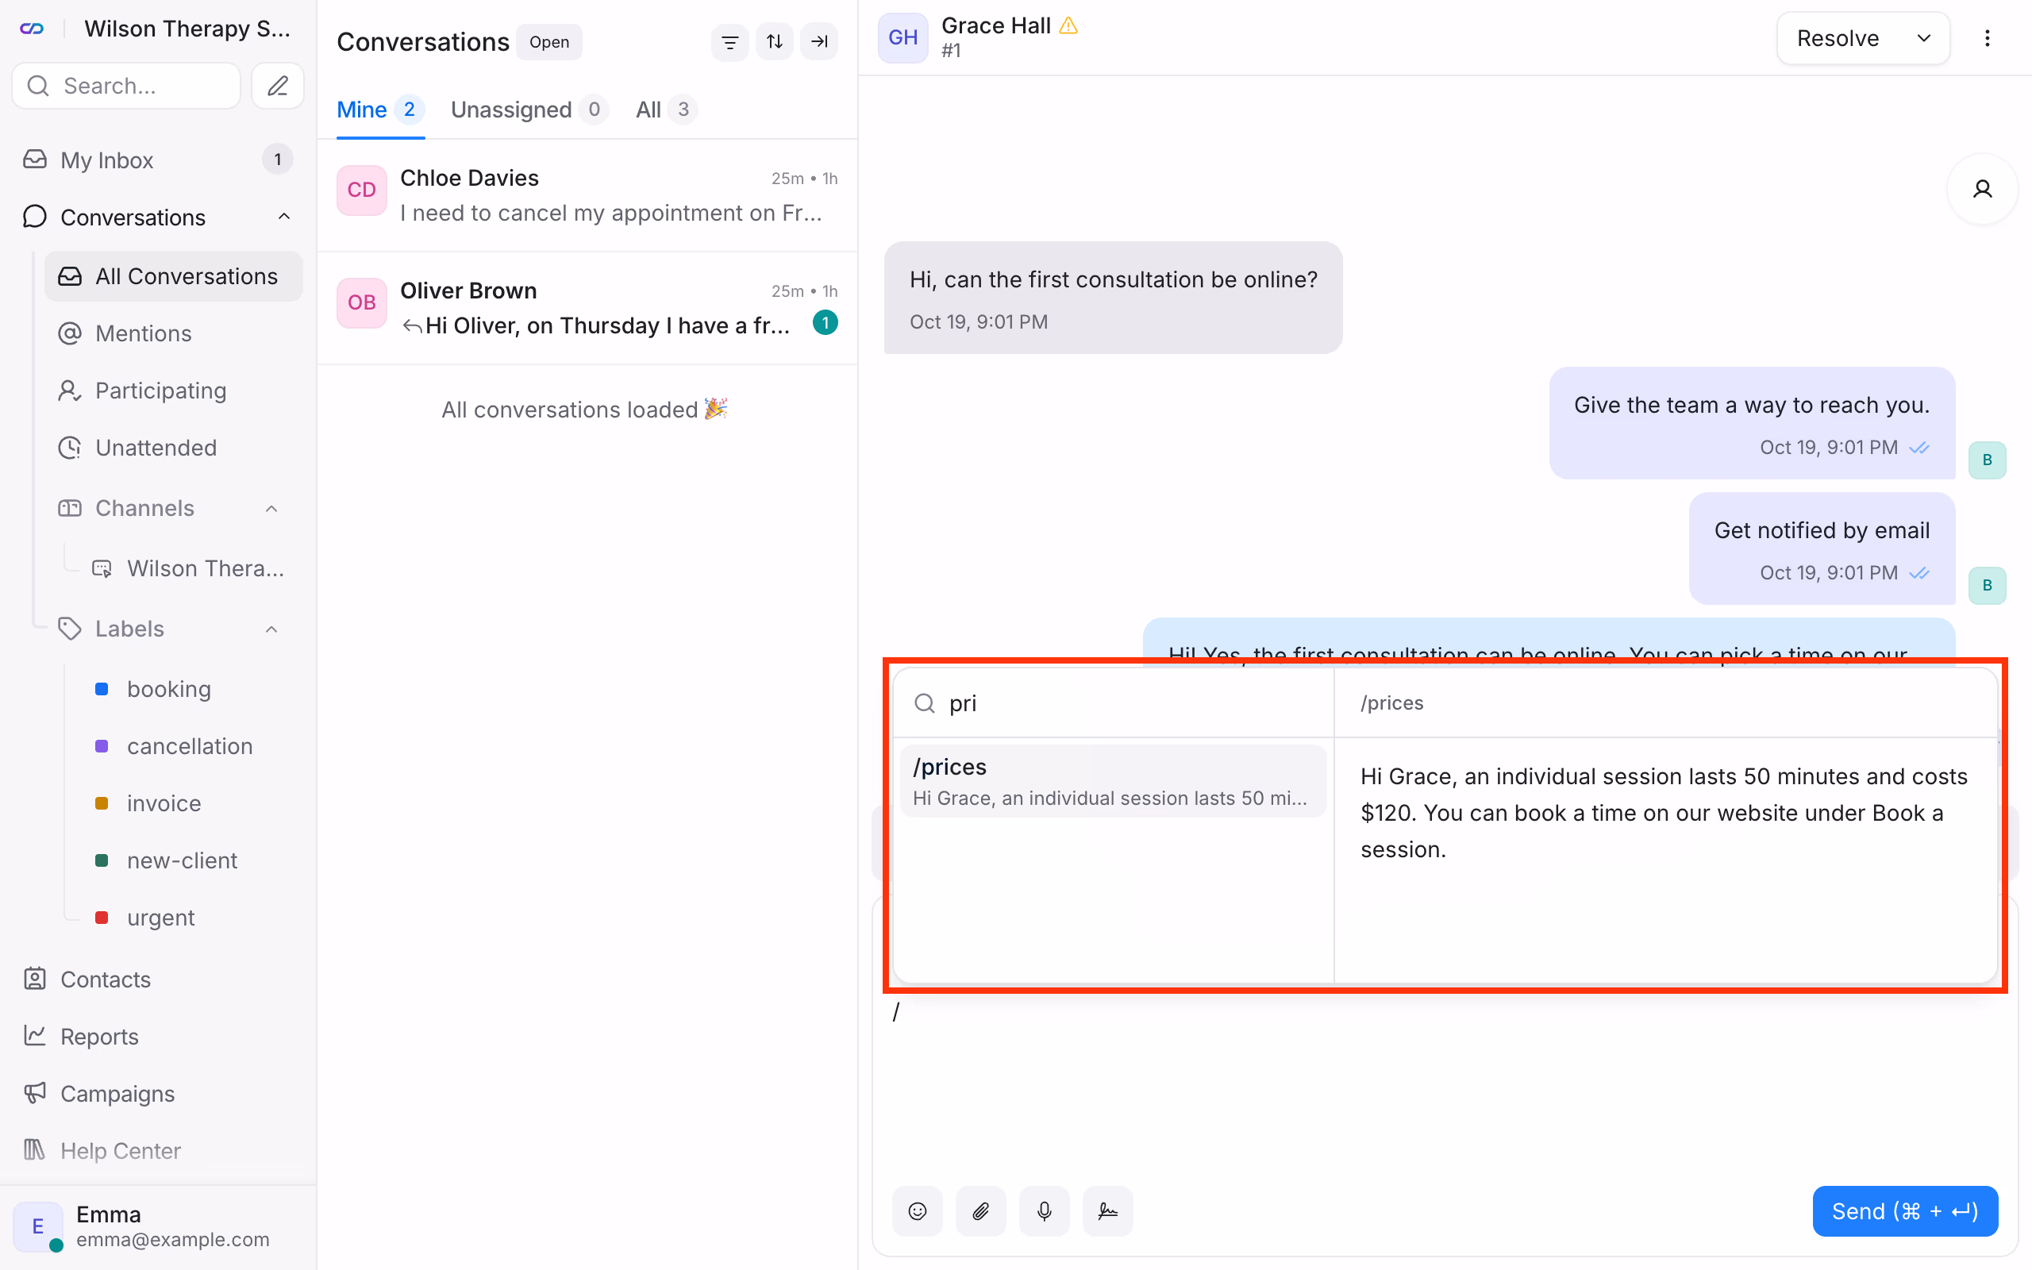Open the conversation filter icon
The width and height of the screenshot is (2032, 1270).
729,41
